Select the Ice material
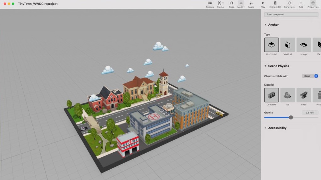Screen dimensions: 321x180 click(x=288, y=95)
